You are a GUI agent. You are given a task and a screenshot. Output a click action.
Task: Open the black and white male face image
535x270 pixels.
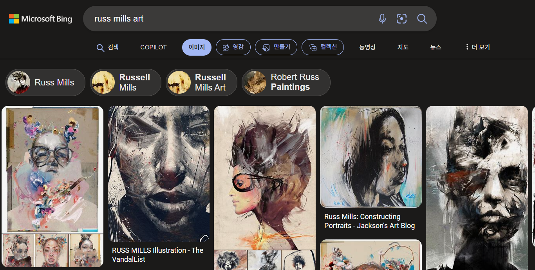[x=477, y=188]
